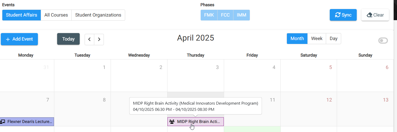Select the Month view button
The width and height of the screenshot is (397, 132).
point(297,38)
